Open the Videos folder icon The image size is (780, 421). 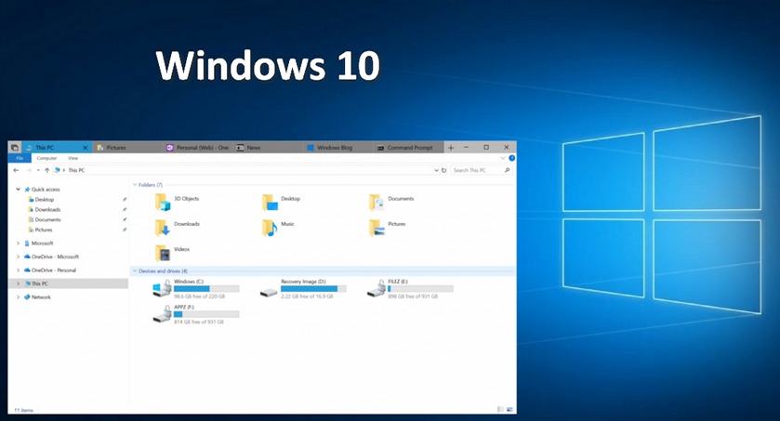click(x=163, y=253)
